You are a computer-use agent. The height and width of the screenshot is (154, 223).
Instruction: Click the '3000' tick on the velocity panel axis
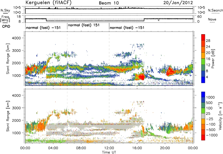pyautogui.click(x=16, y=108)
